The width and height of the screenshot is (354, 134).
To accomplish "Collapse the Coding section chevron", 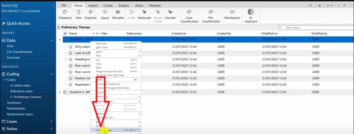I will 52,74.
